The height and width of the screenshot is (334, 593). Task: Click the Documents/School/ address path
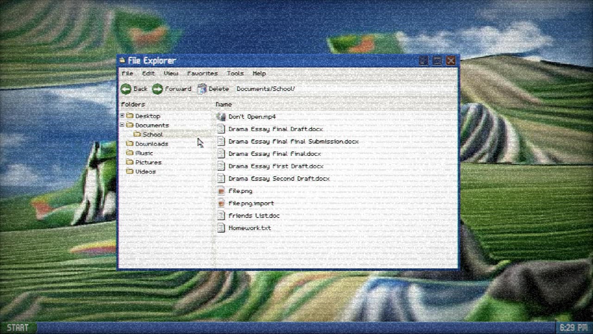point(265,89)
